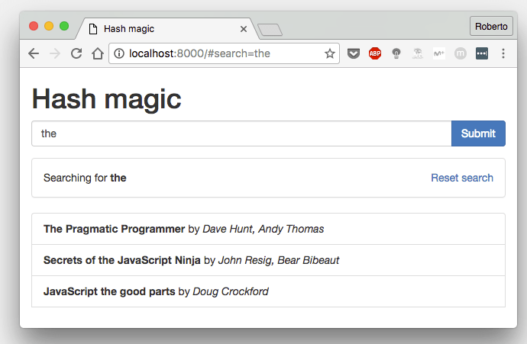Open the Roberto profile switcher
The height and width of the screenshot is (344, 527).
pos(491,26)
